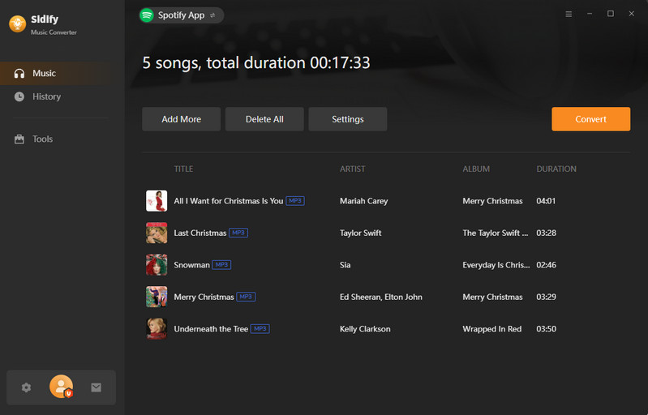Click the TITLE column header
648x415 pixels.
click(x=183, y=169)
